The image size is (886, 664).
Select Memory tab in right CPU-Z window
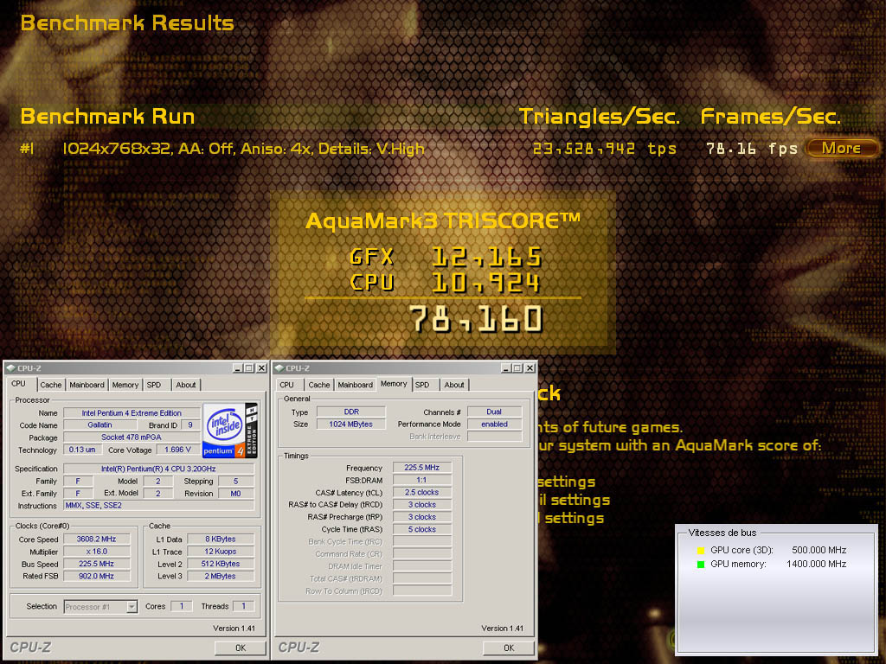point(394,384)
